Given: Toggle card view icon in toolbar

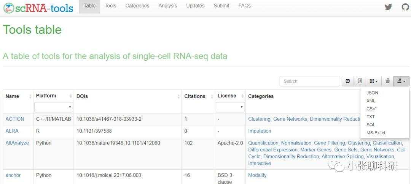Looking at the screenshot, I should 360,81.
